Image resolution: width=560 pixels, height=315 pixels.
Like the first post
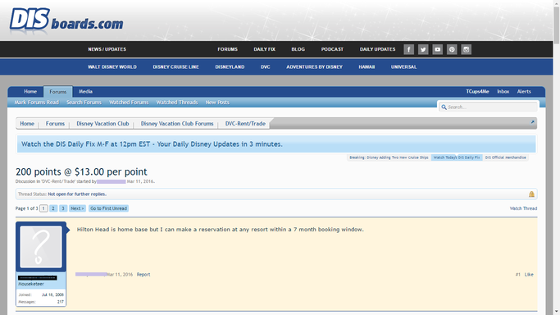point(529,274)
